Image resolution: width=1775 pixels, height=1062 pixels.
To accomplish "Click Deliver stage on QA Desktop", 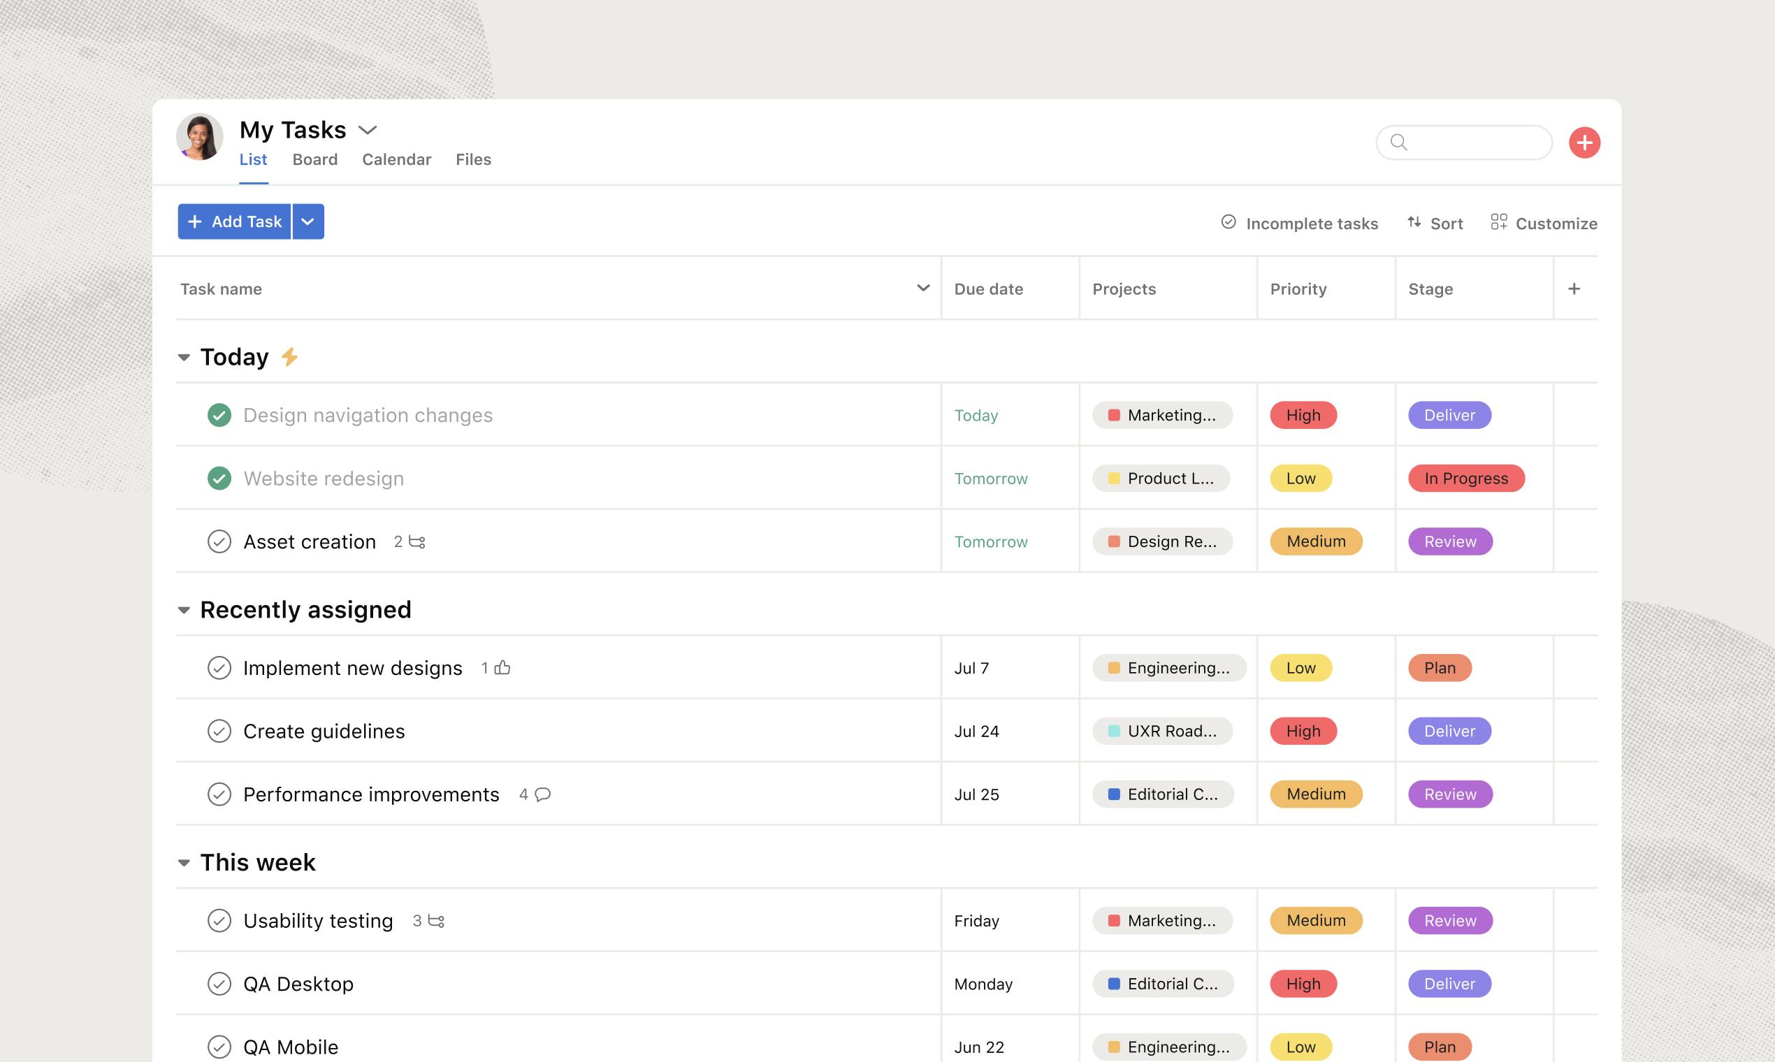I will click(x=1450, y=983).
